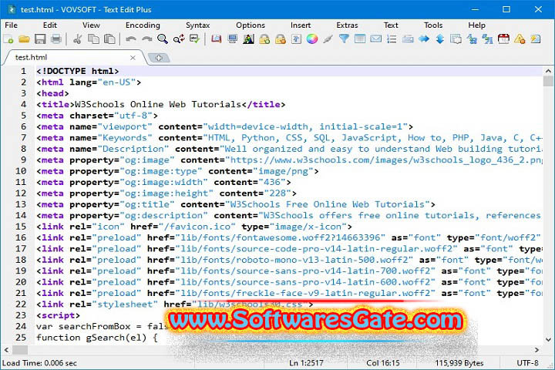Click the yellow warning triangle icon
Image resolution: width=555 pixels, height=370 pixels.
click(520, 39)
